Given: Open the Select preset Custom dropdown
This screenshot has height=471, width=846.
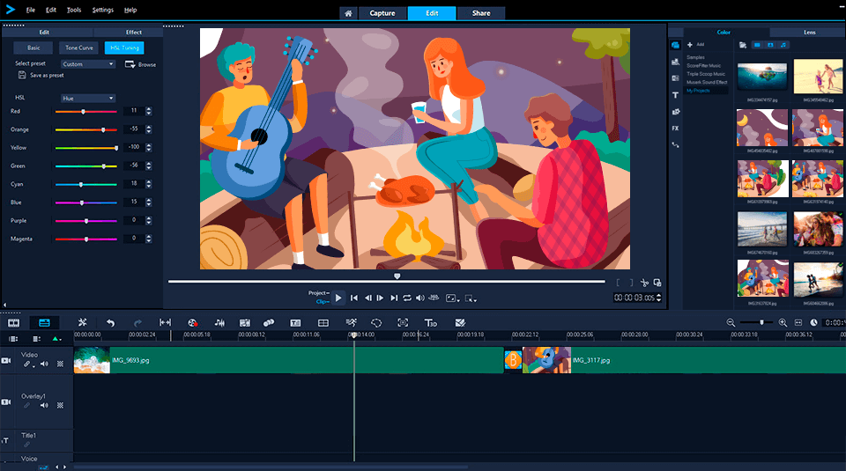Looking at the screenshot, I should pos(88,64).
